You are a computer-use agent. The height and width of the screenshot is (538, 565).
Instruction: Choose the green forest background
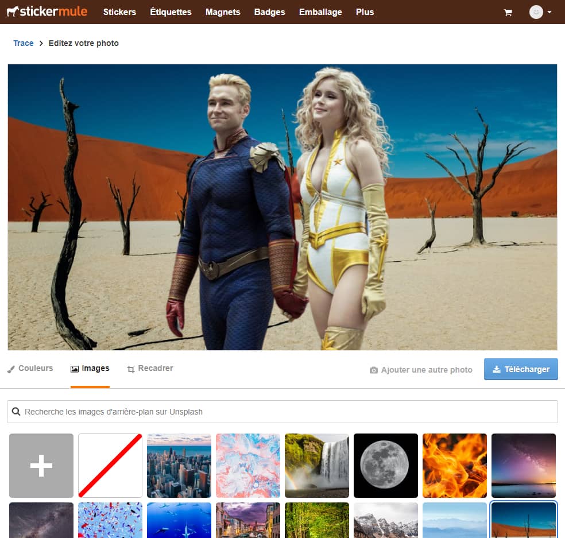(317, 520)
